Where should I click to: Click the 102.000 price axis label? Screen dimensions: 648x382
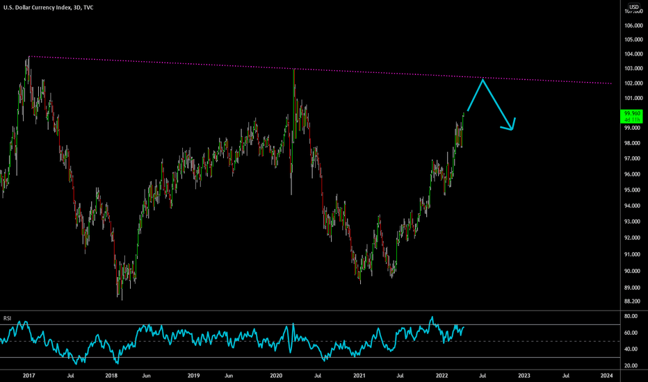click(x=633, y=83)
